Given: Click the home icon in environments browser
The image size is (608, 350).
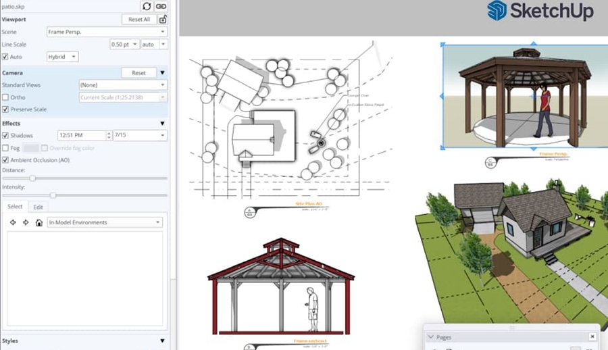Looking at the screenshot, I should (x=39, y=222).
